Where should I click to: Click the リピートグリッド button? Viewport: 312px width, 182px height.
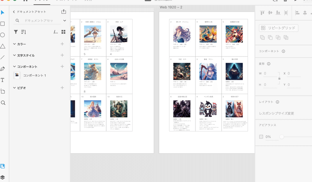(x=278, y=28)
